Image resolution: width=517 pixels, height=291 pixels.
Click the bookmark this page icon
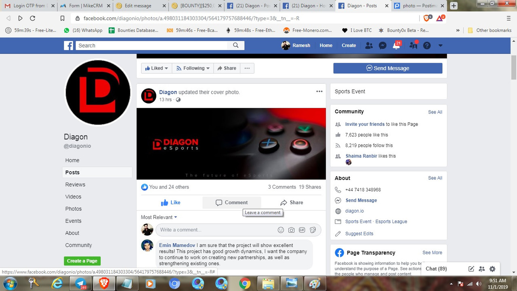(62, 18)
